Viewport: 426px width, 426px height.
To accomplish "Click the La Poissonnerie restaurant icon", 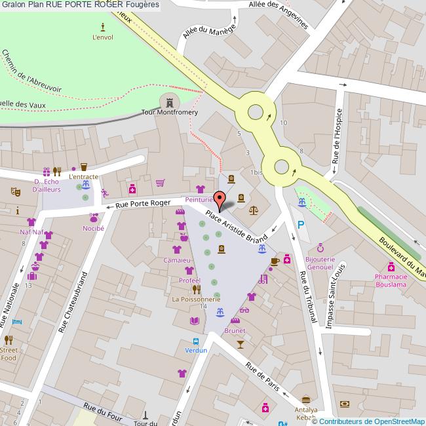I will (x=195, y=289).
